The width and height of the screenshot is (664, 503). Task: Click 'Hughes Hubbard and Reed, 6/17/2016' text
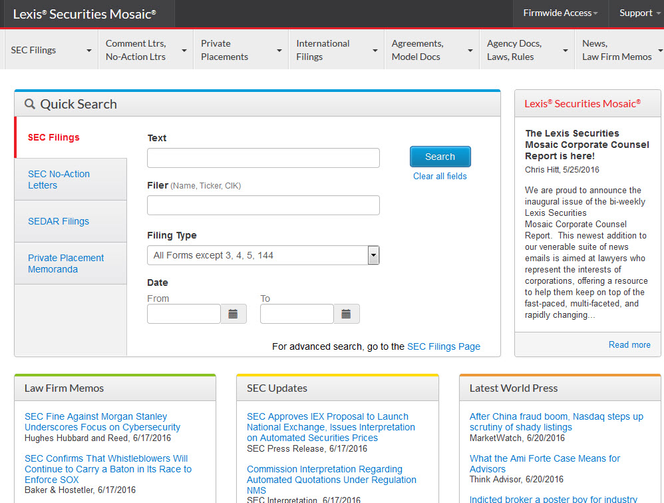[98, 438]
